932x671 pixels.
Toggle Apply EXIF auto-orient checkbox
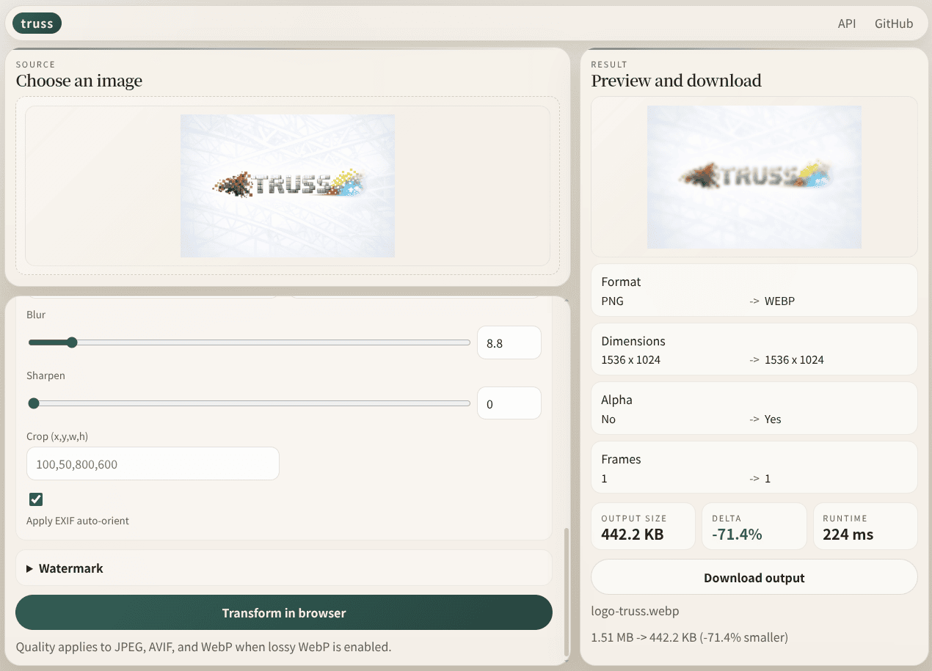pos(36,499)
